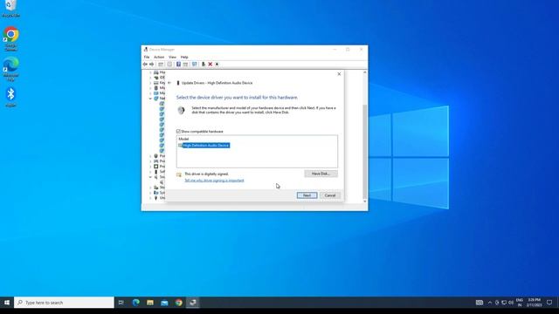
Task: Open the volume tray icon
Action: pos(511,303)
